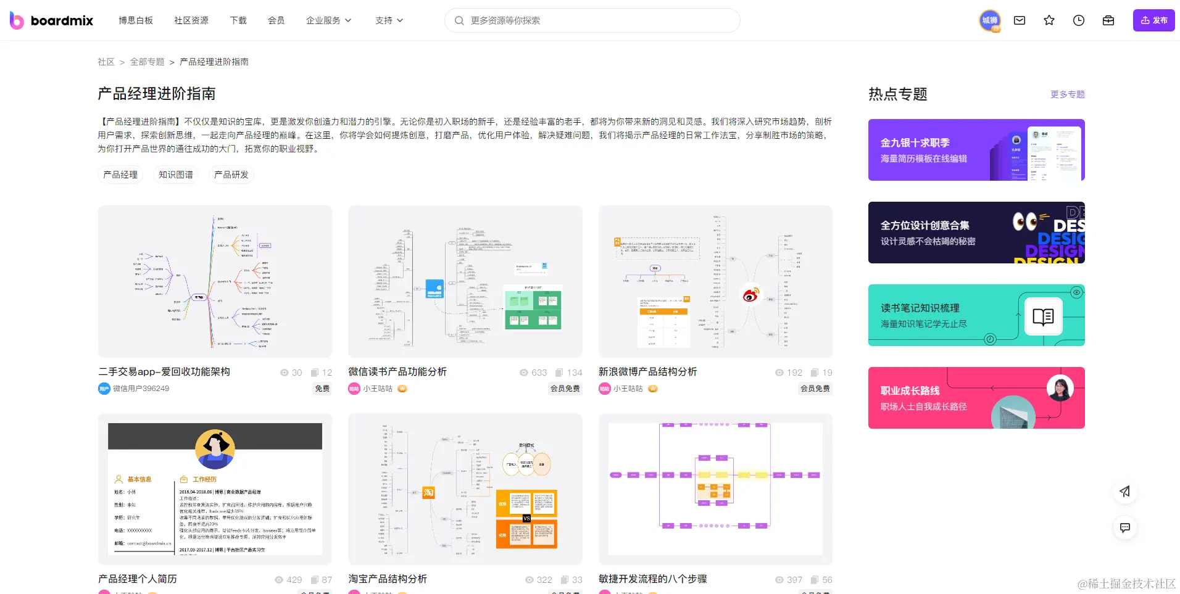Click the boardmix logo
This screenshot has height=594, width=1180.
click(x=51, y=20)
